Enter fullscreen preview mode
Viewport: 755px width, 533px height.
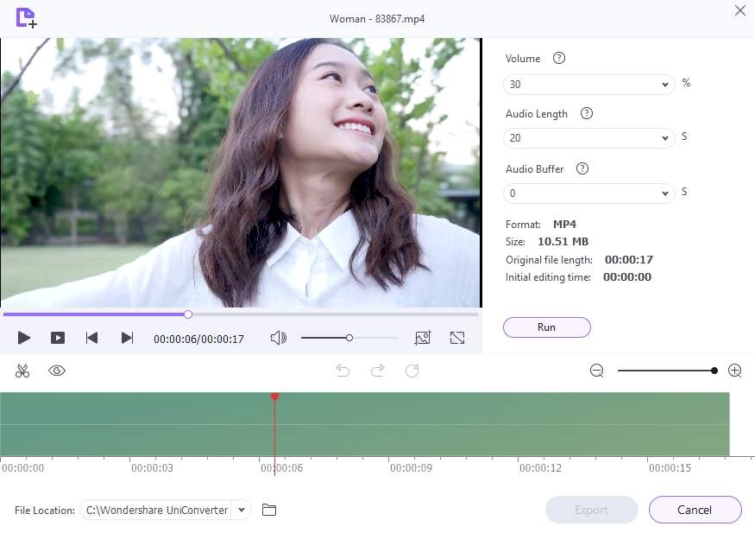coord(457,338)
